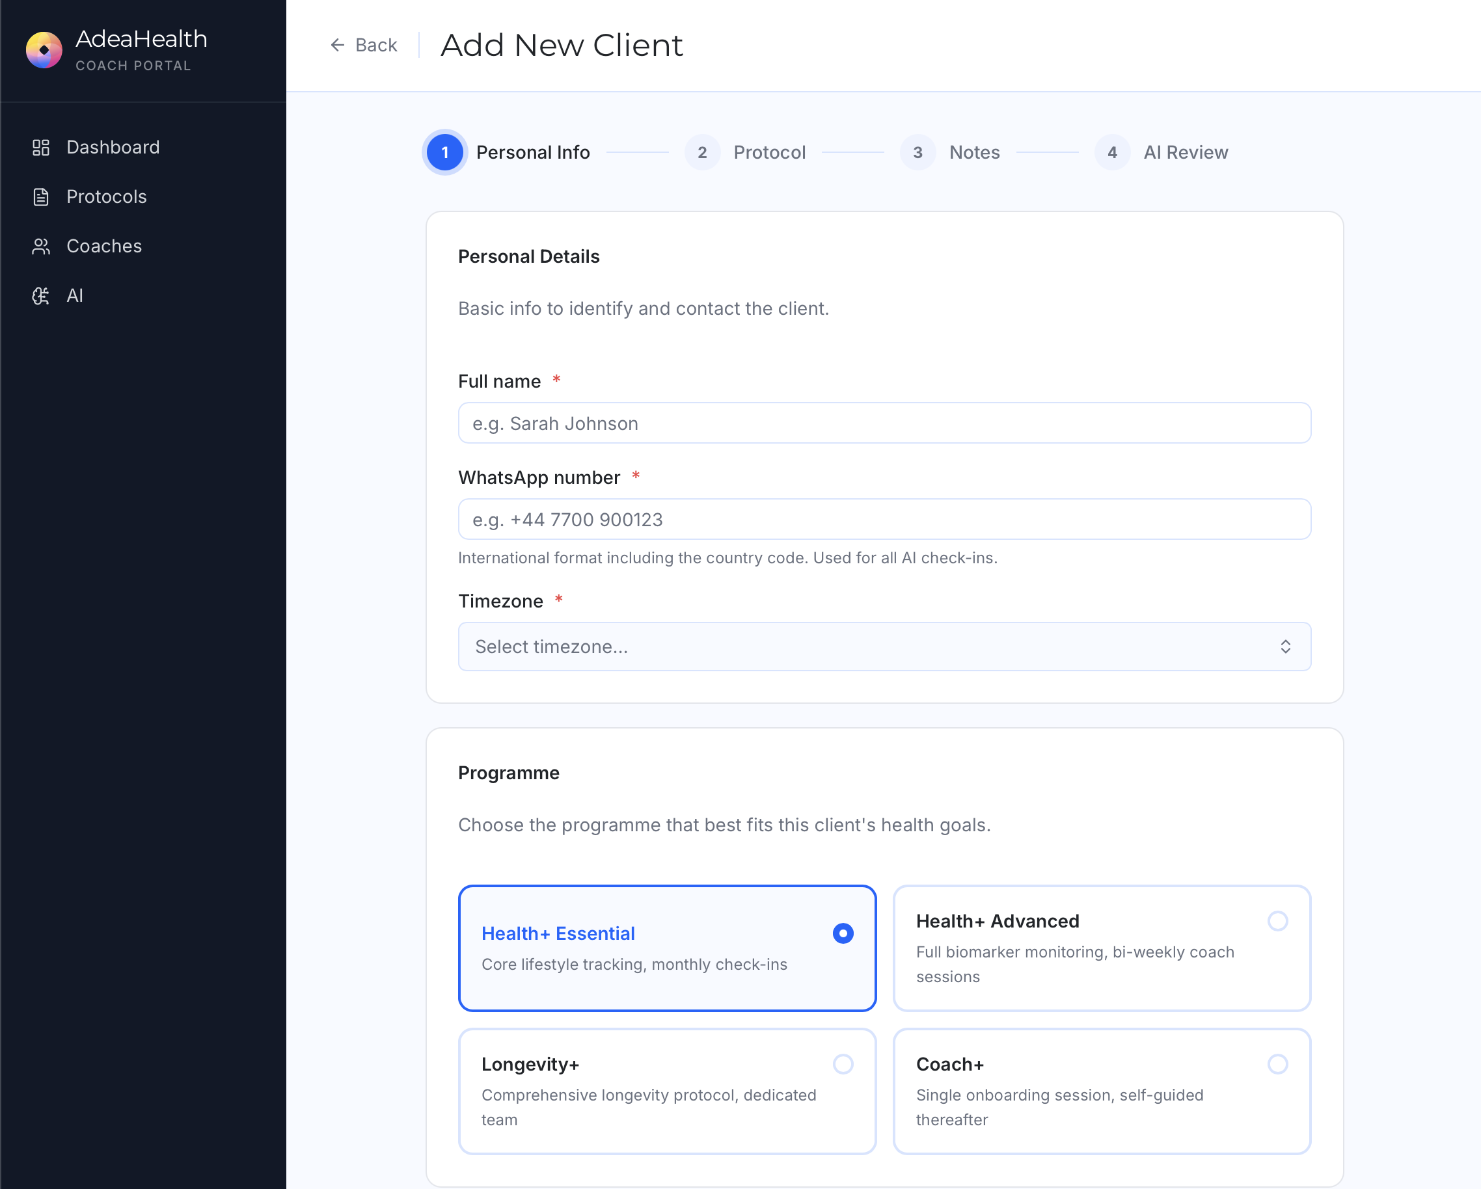Click the Single onboarding session description
The image size is (1481, 1189).
tap(1060, 1107)
